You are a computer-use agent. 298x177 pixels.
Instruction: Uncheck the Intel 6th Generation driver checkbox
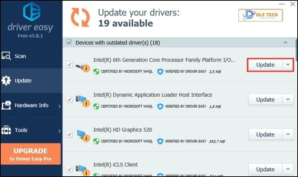(x=69, y=65)
